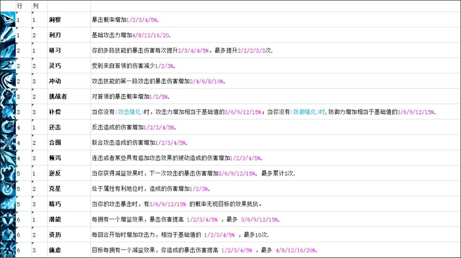Image resolution: width=461 pixels, height=258 pixels.
Task: Click the 冲动 skill icon
Action: coord(8,81)
